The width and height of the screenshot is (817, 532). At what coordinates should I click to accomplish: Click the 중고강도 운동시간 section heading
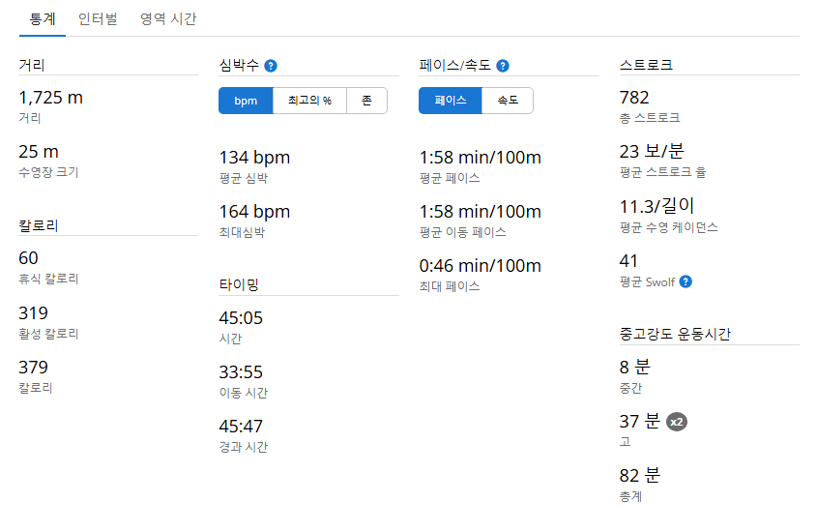(675, 334)
